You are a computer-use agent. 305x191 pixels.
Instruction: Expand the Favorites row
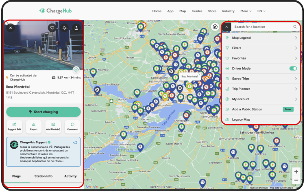pos(261,58)
